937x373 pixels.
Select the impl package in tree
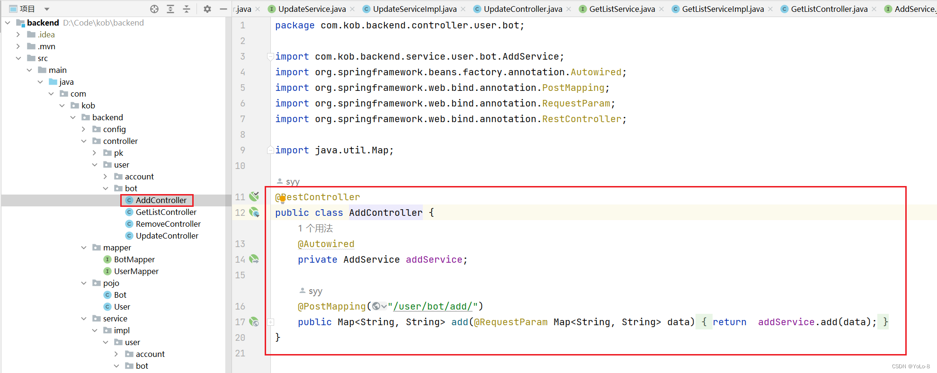(x=122, y=330)
